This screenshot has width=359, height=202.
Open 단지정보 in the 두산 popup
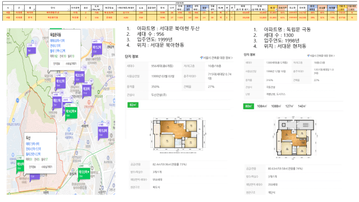point(33,167)
